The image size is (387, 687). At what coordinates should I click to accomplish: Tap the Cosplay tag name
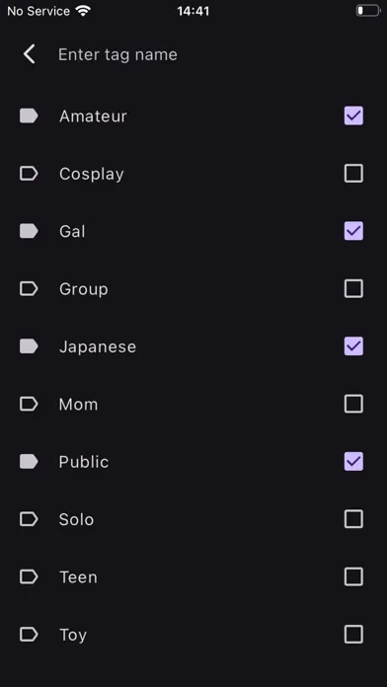tap(92, 174)
